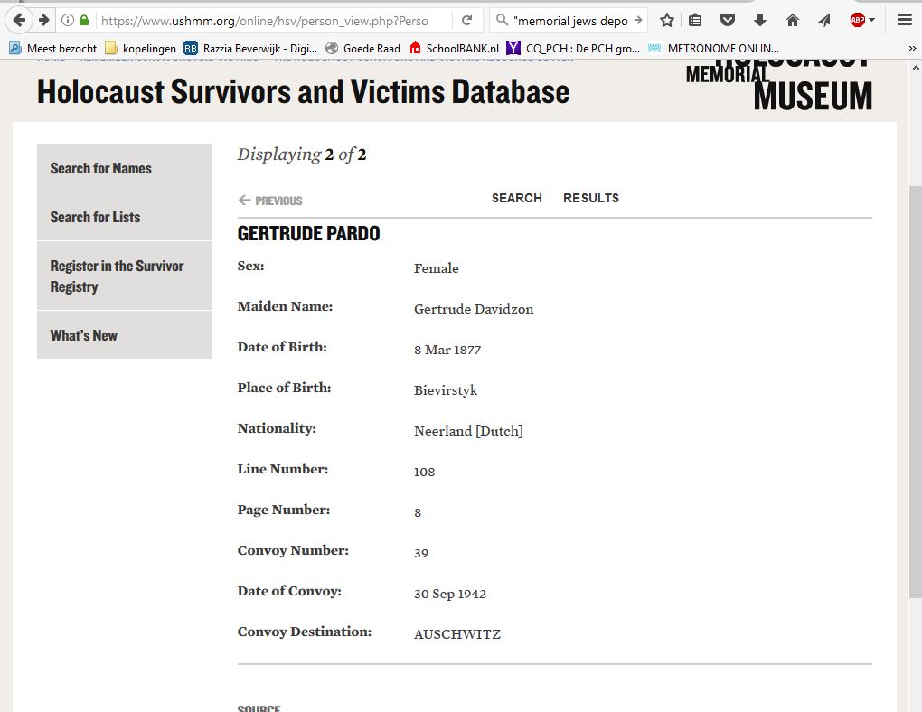
Task: Go to the Home page icon
Action: [793, 21]
